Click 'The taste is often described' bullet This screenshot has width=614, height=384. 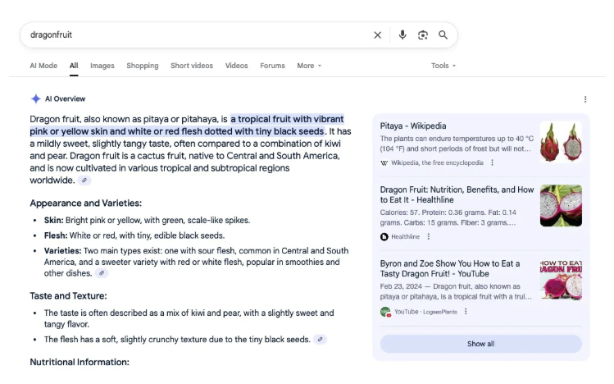[189, 318]
